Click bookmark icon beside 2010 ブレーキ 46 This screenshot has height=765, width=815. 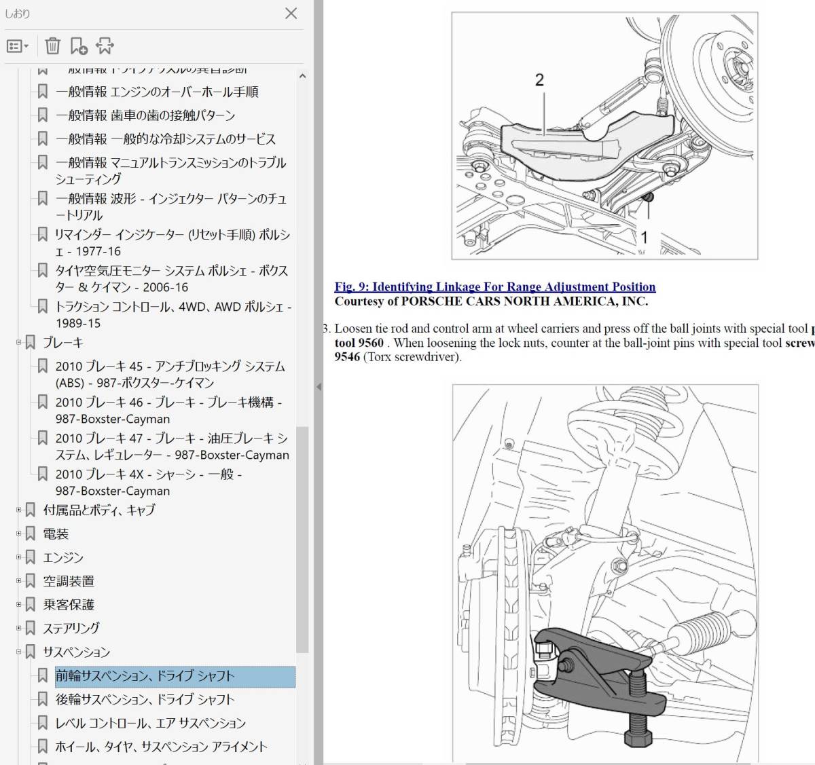click(x=42, y=403)
